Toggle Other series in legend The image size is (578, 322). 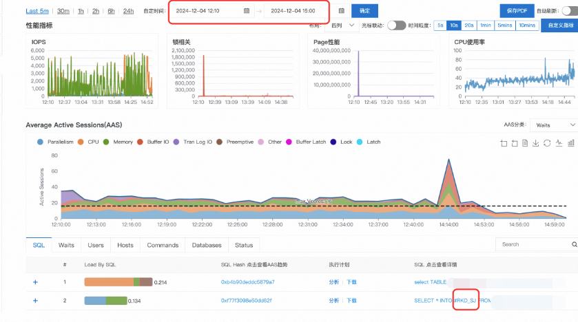point(270,142)
